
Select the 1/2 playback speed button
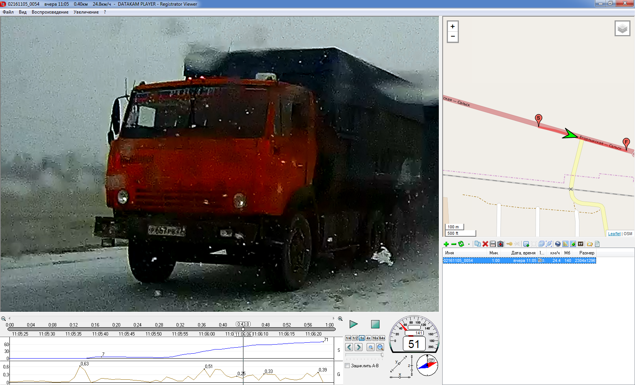(x=355, y=338)
